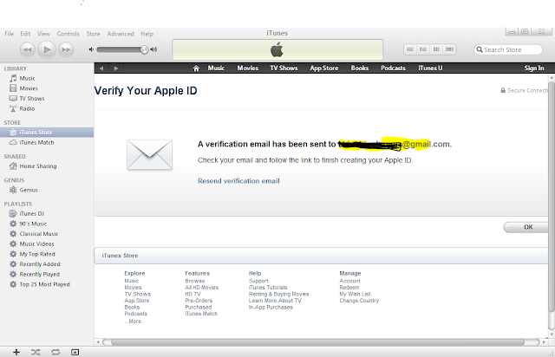Open the Classical Music playlist
The height and width of the screenshot is (357, 555).
pos(38,234)
